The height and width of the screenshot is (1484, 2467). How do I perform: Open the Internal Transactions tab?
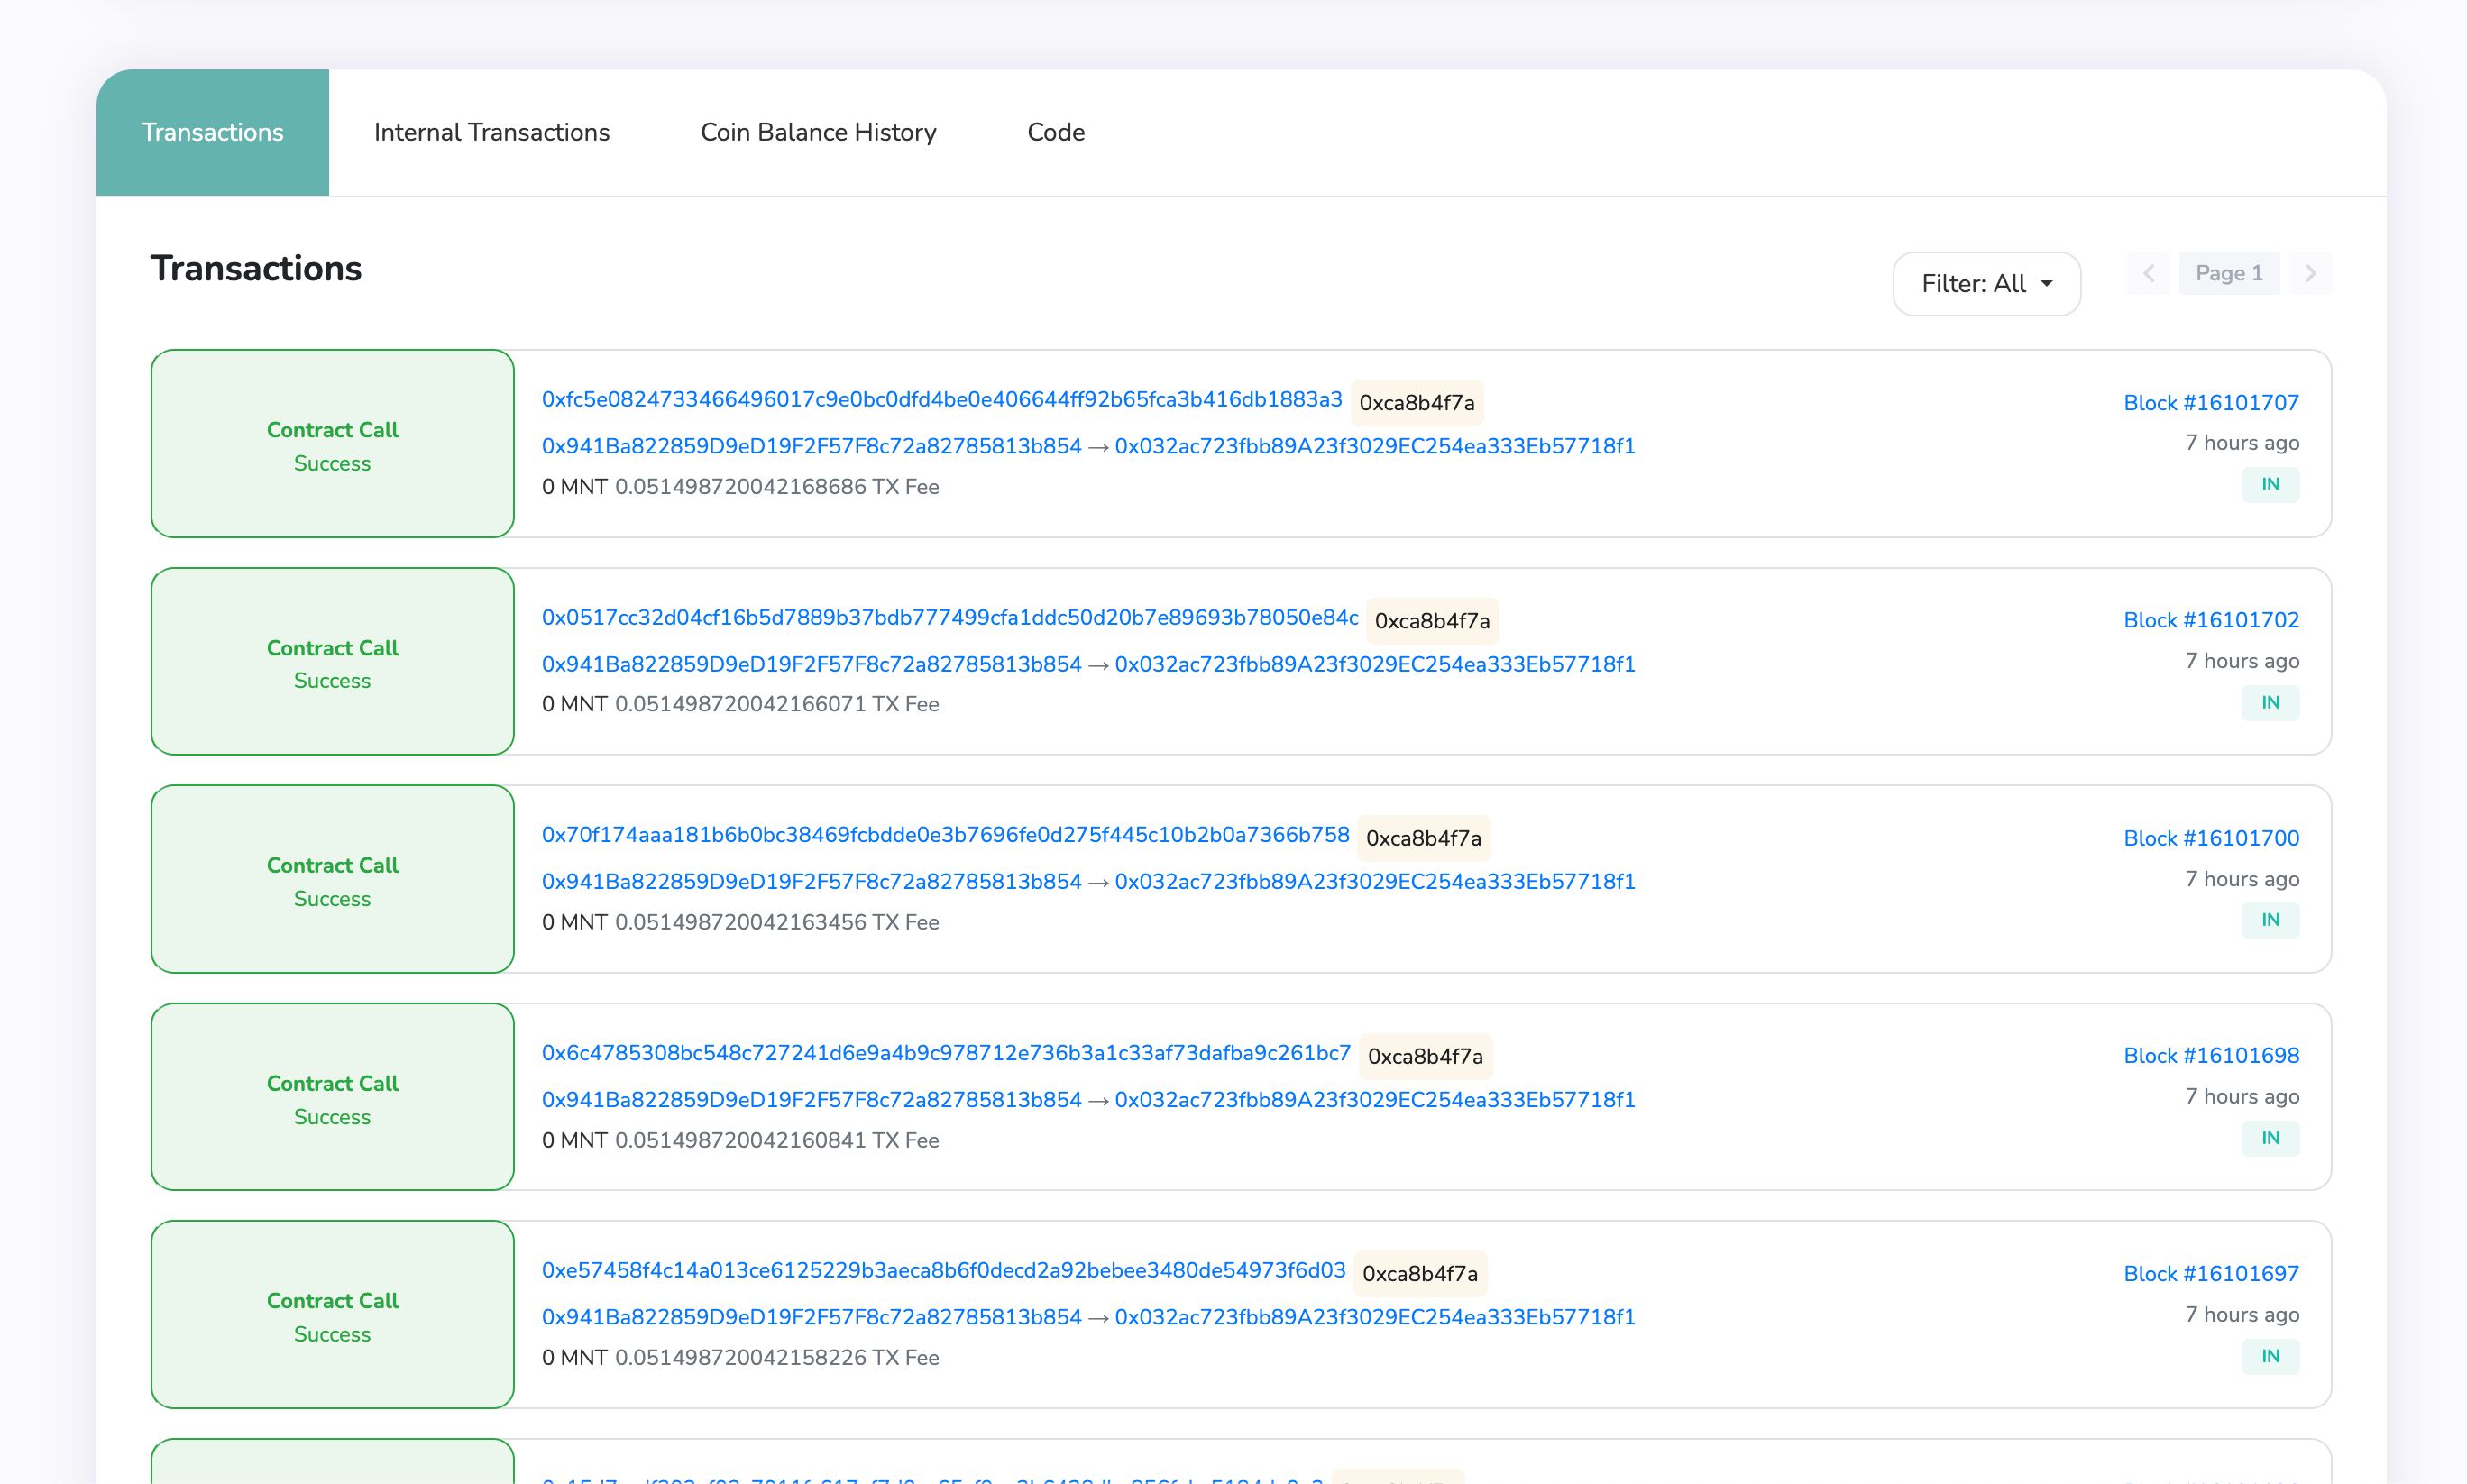(x=491, y=132)
